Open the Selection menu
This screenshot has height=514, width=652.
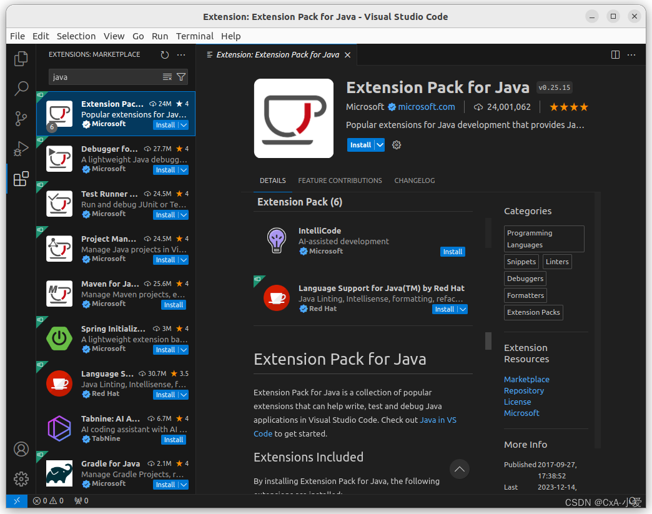pos(76,36)
